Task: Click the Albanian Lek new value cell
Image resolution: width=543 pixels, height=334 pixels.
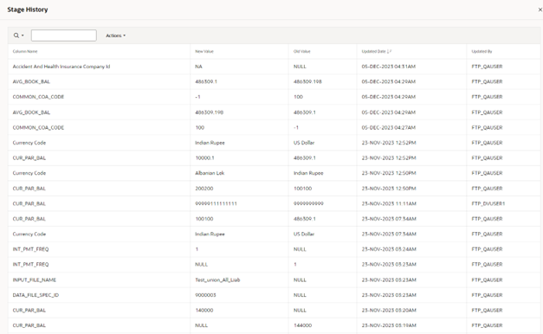Action: pyautogui.click(x=210, y=173)
